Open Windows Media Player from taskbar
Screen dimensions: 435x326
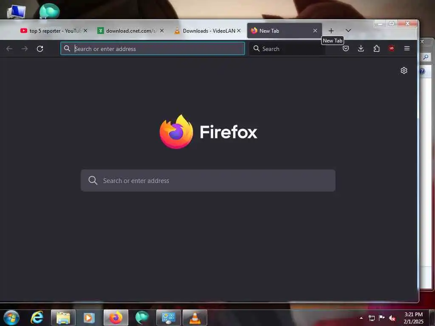point(89,318)
